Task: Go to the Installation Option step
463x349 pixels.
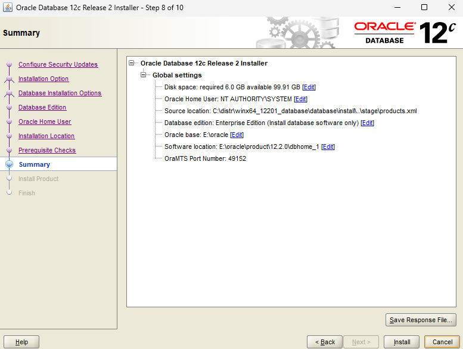Action: (x=43, y=79)
